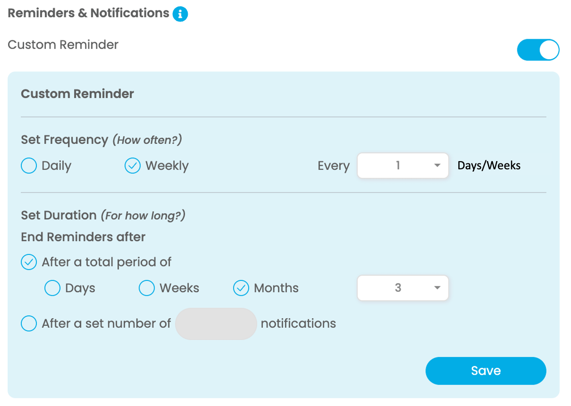
Task: Expand the Days/Weeks interval selector
Action: [x=403, y=166]
